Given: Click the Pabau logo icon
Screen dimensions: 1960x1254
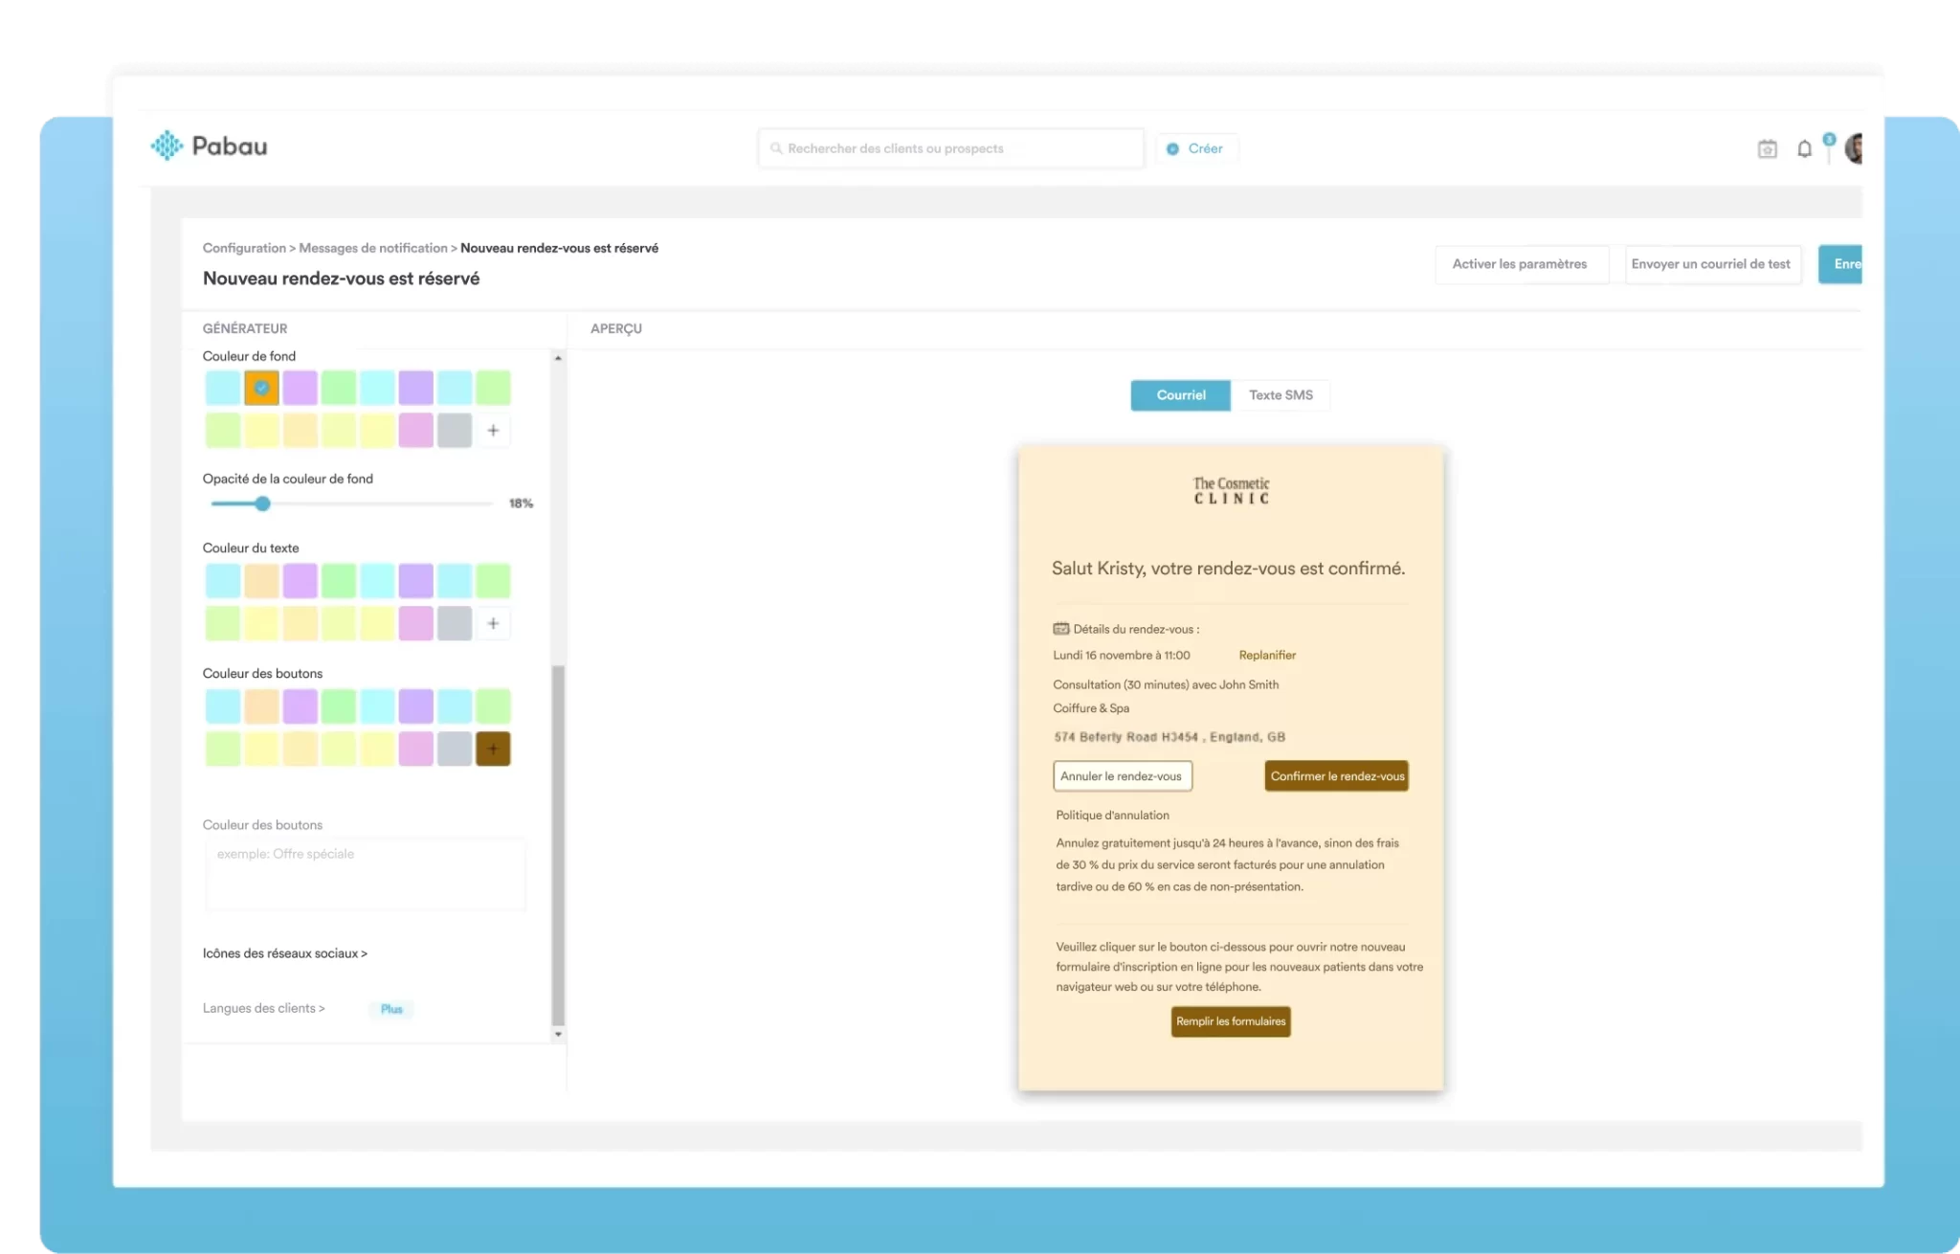Looking at the screenshot, I should point(167,146).
